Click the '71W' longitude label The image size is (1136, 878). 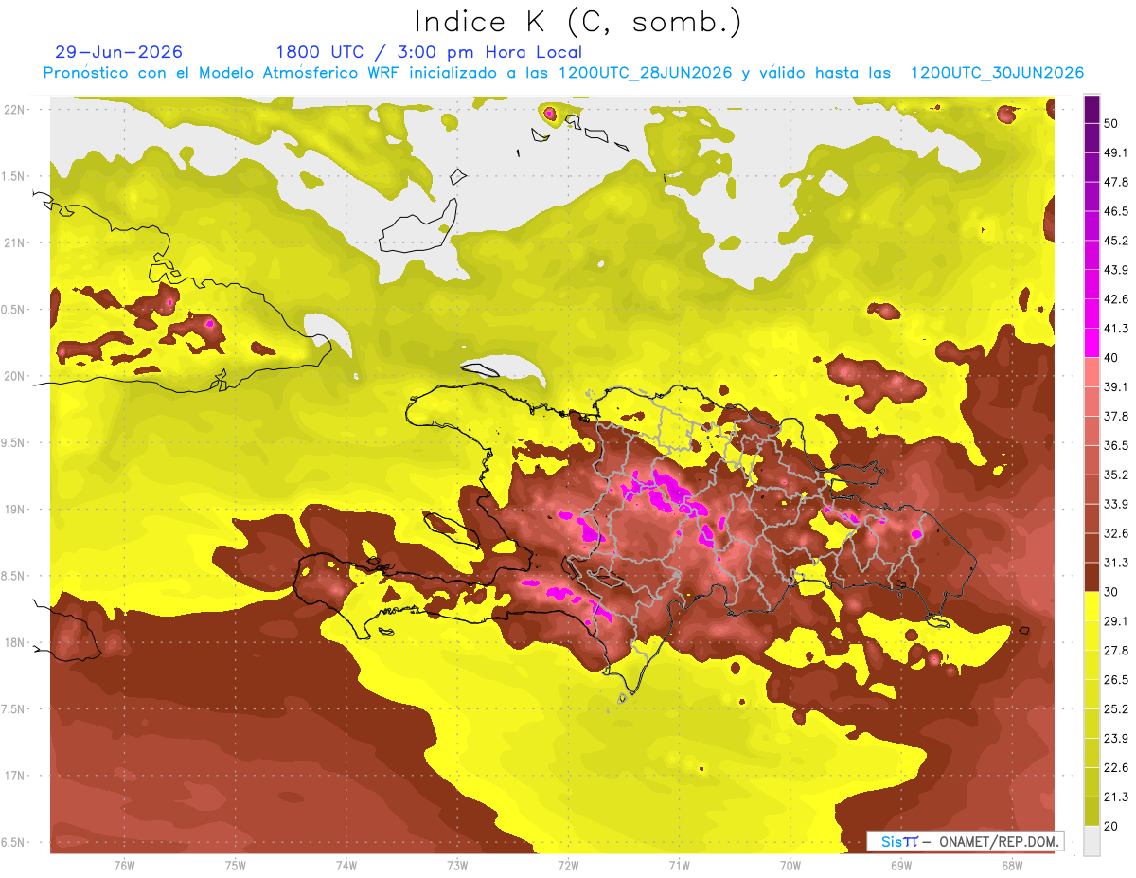pos(679,865)
